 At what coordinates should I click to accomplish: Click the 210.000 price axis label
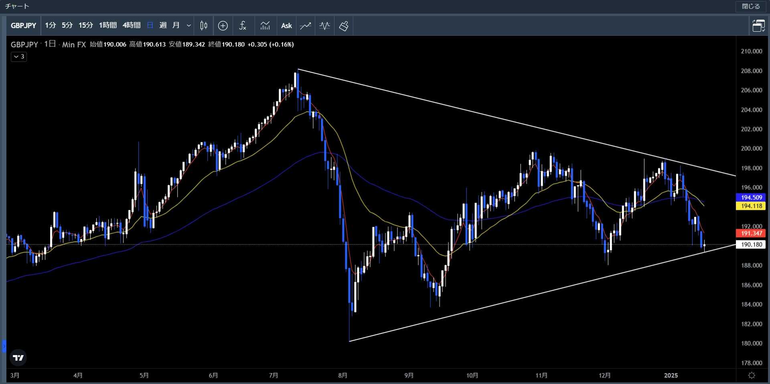click(751, 51)
